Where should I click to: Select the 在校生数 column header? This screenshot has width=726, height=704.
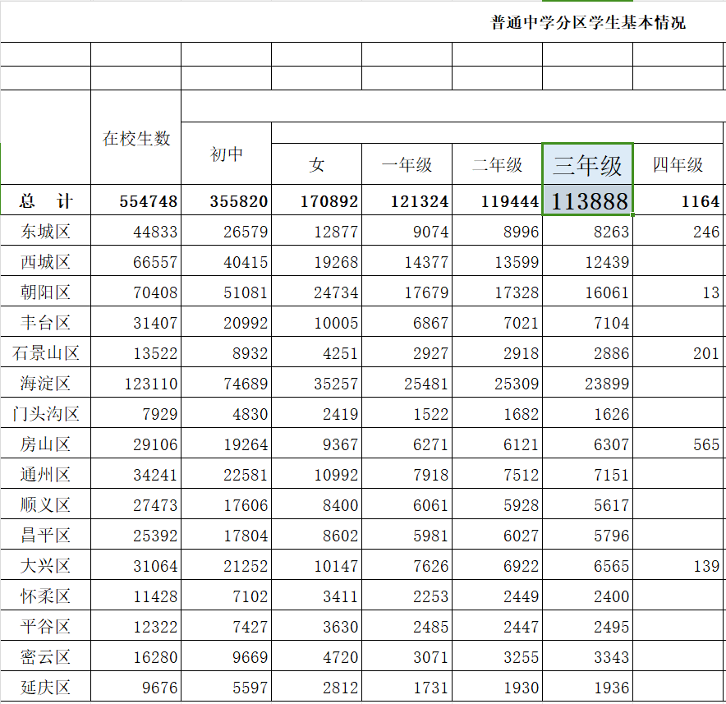[x=136, y=138]
